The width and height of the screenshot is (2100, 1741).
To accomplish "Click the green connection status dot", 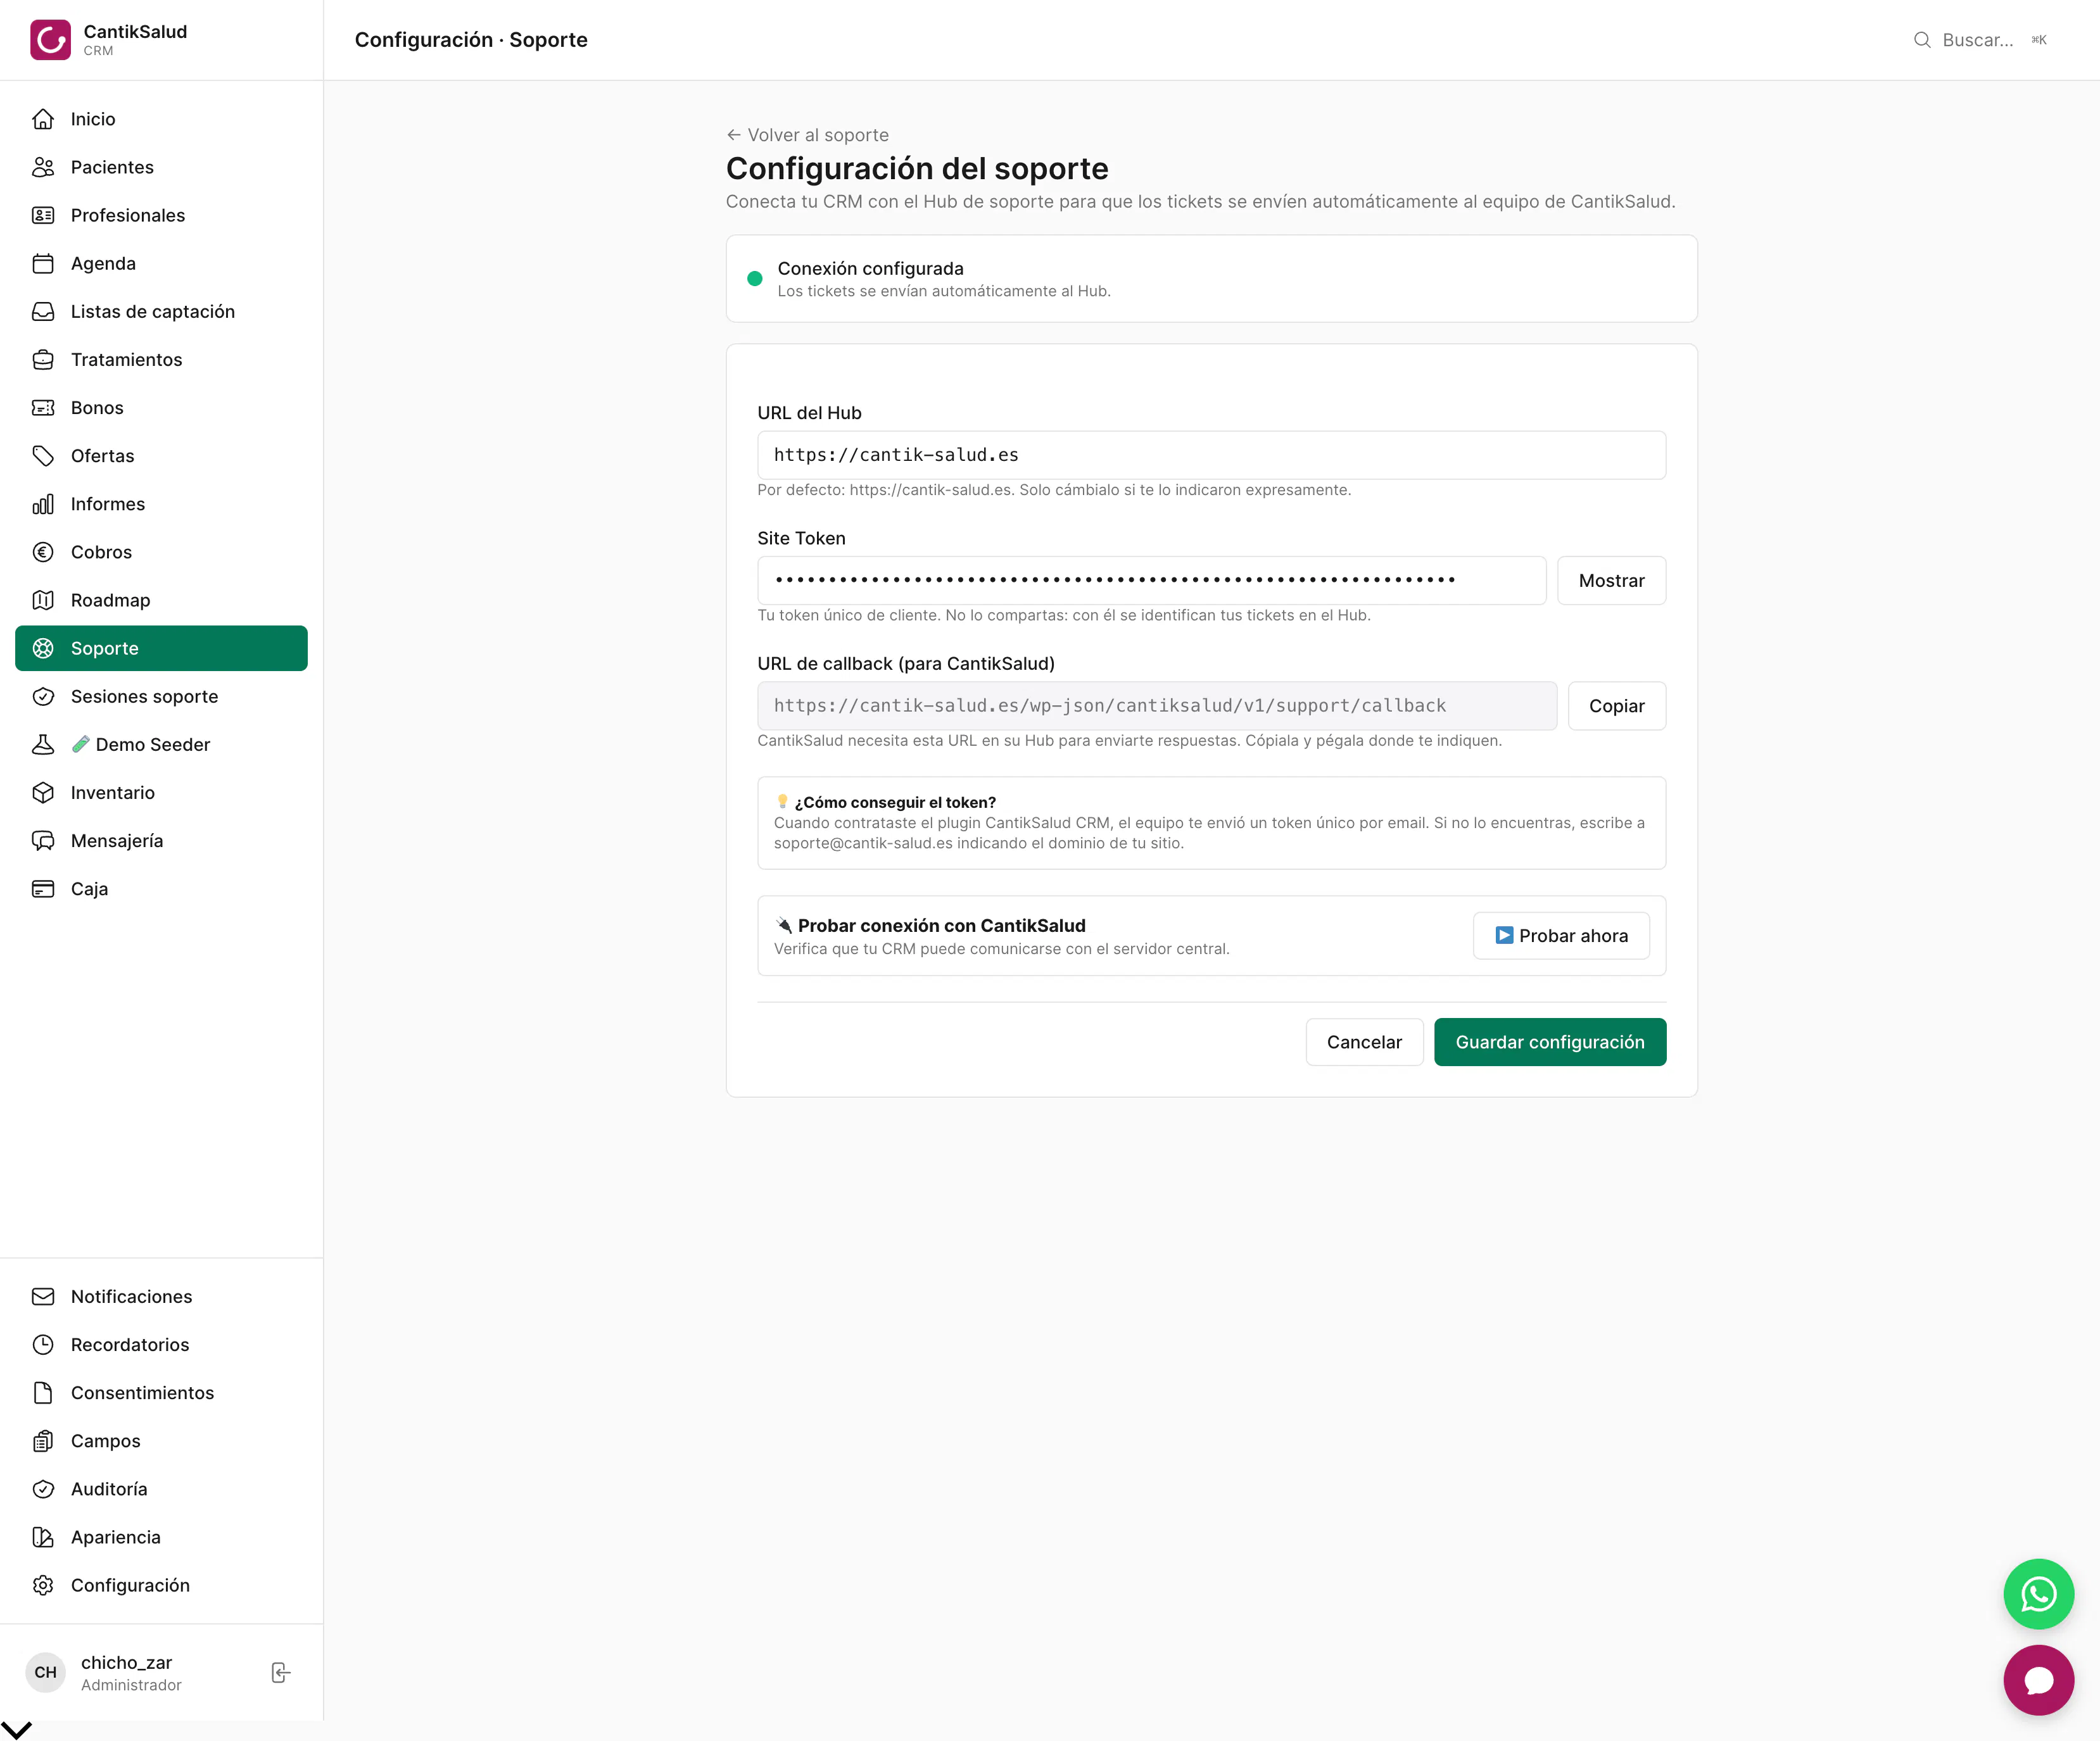I will pyautogui.click(x=755, y=279).
